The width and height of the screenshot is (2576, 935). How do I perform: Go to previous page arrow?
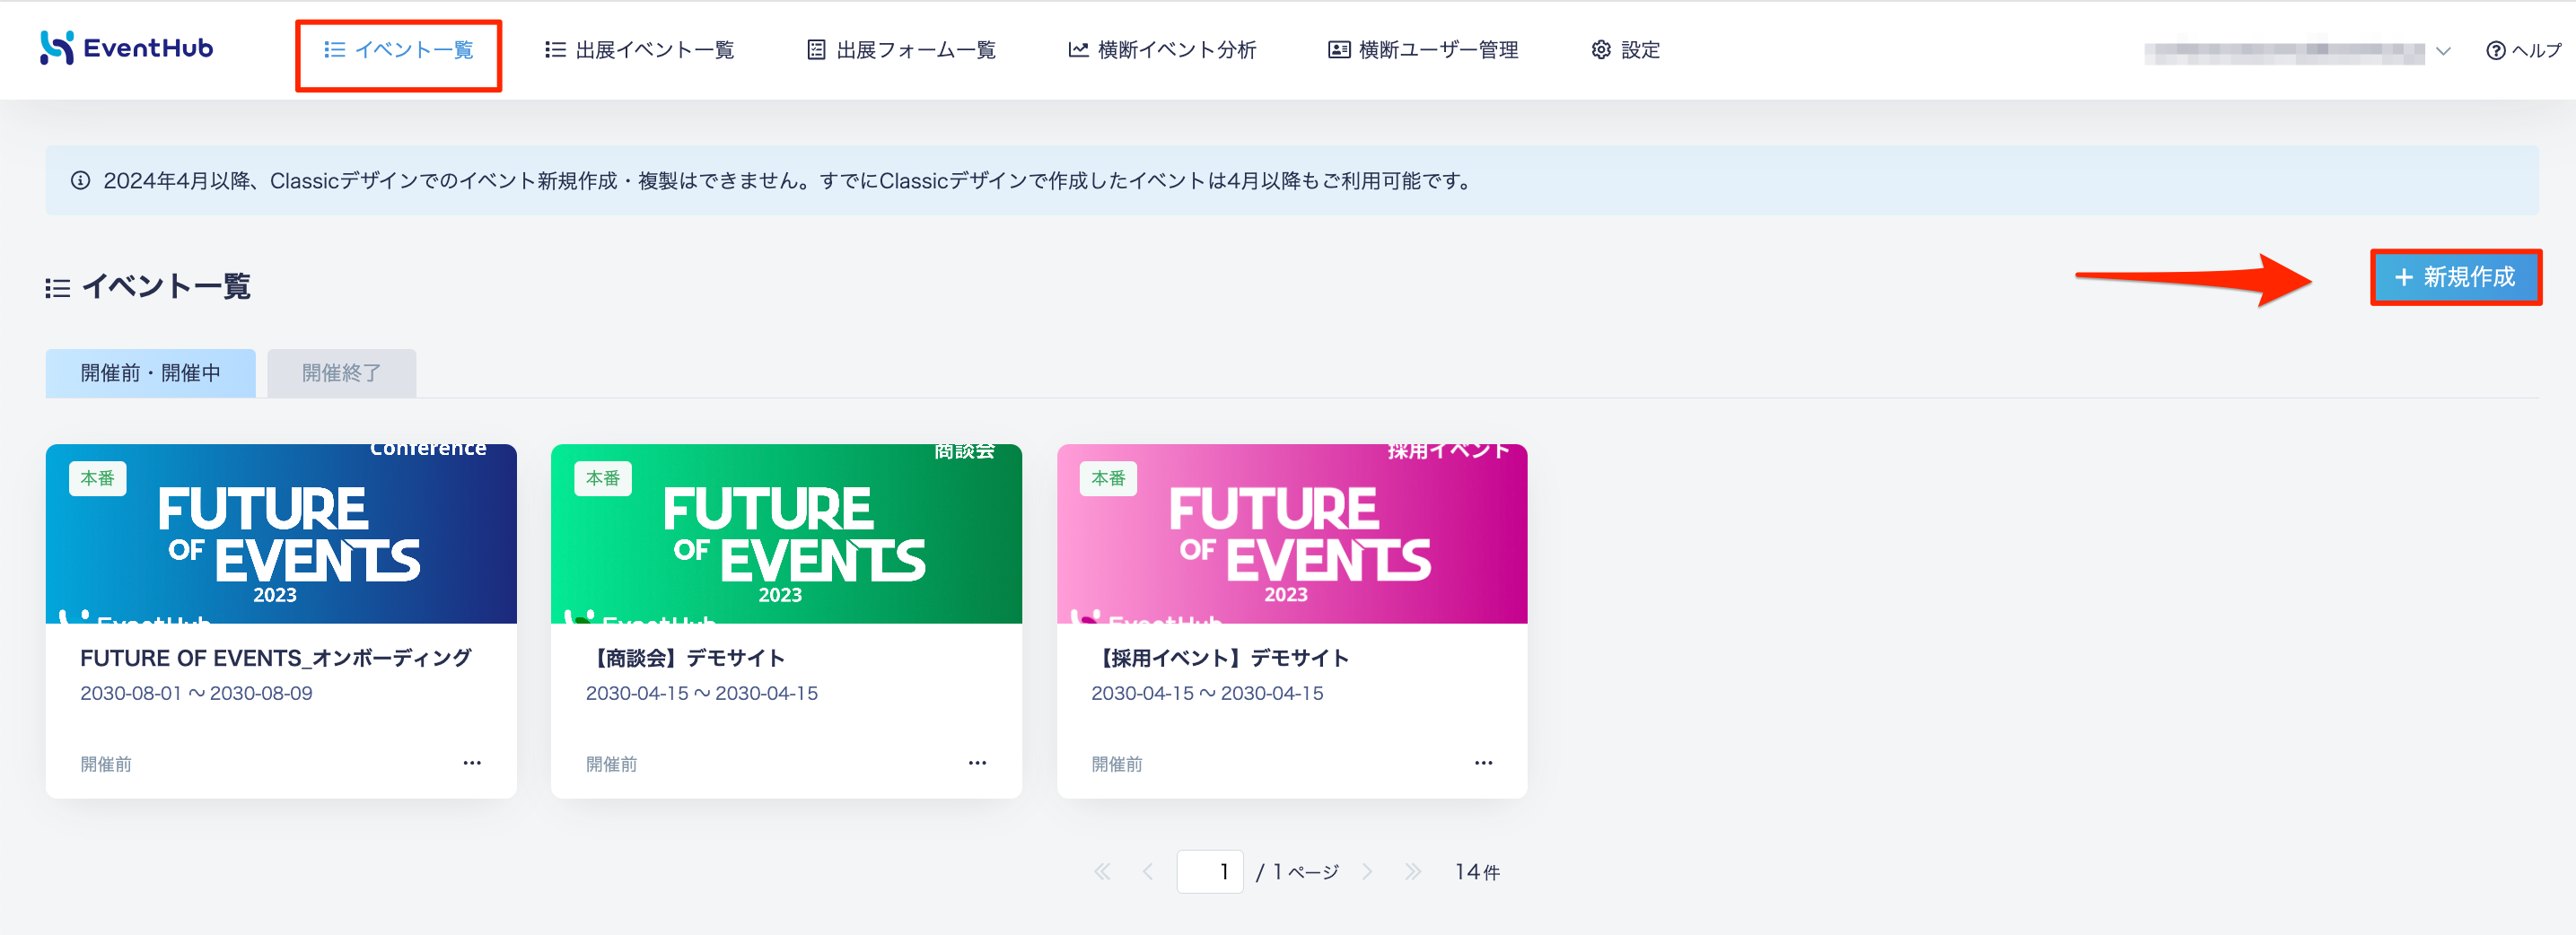(1148, 872)
